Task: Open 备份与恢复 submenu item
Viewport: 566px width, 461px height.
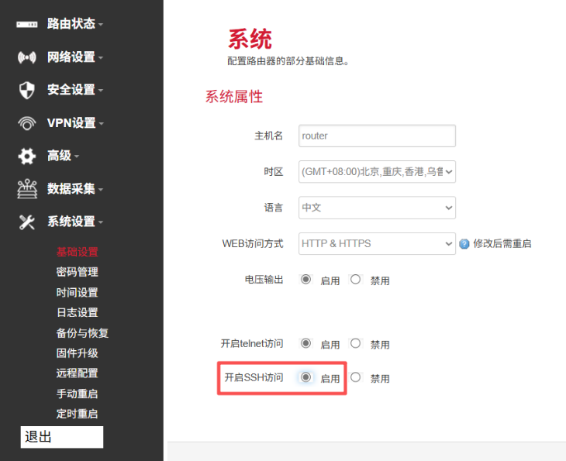Action: pyautogui.click(x=82, y=333)
